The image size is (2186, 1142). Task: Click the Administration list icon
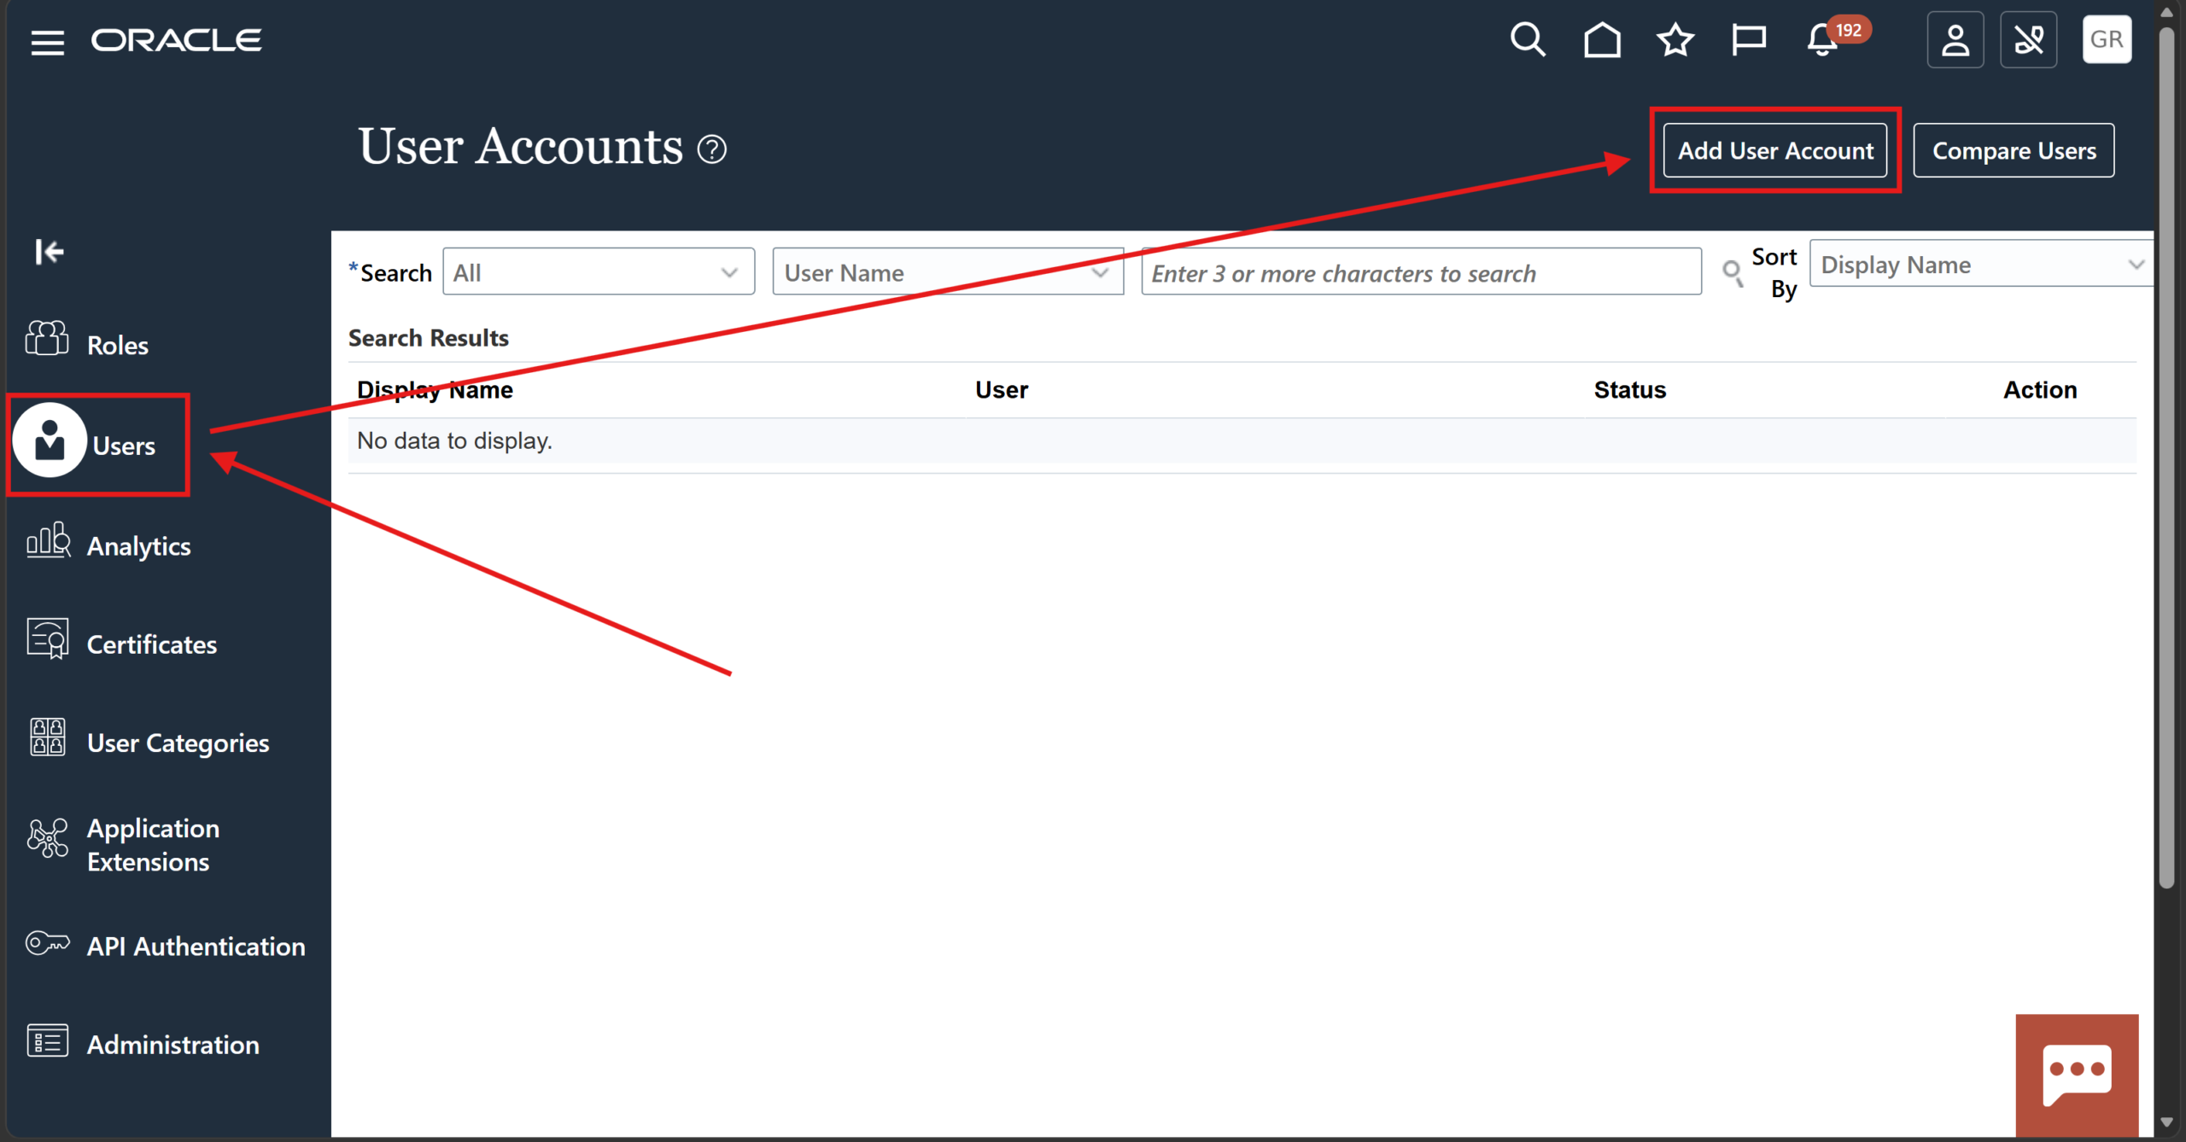48,1040
